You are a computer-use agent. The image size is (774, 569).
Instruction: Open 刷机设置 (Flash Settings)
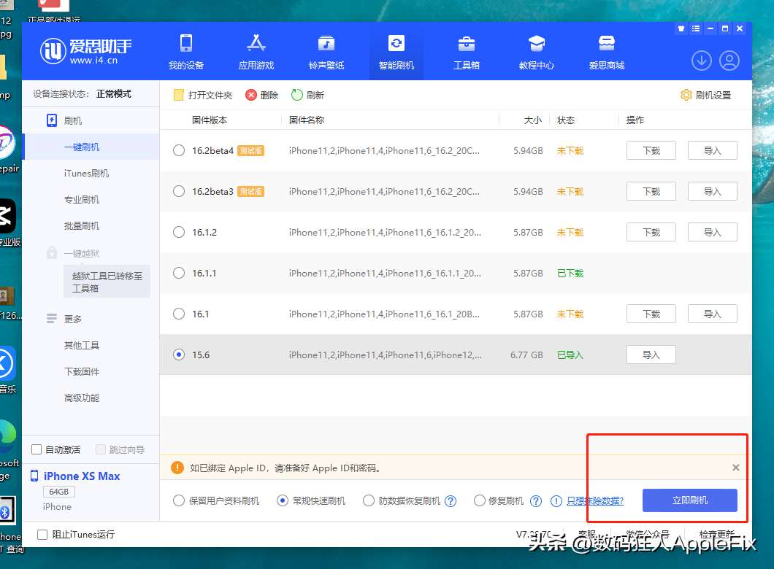pos(705,94)
